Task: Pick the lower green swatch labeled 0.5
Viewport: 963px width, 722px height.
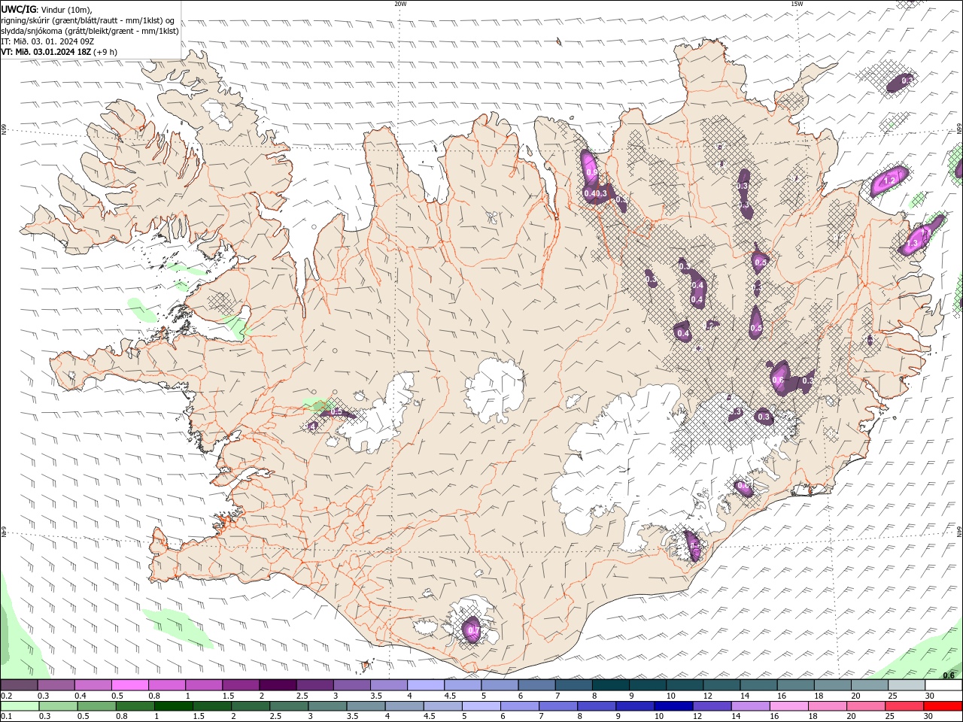Action: (x=96, y=706)
